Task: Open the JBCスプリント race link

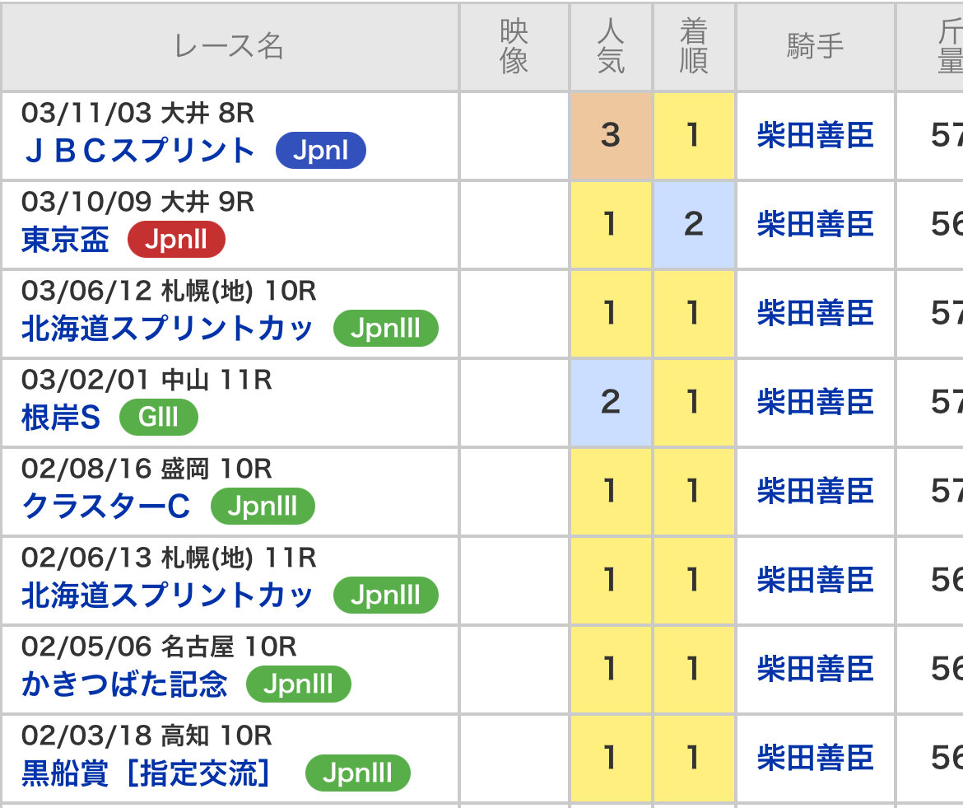Action: (139, 151)
